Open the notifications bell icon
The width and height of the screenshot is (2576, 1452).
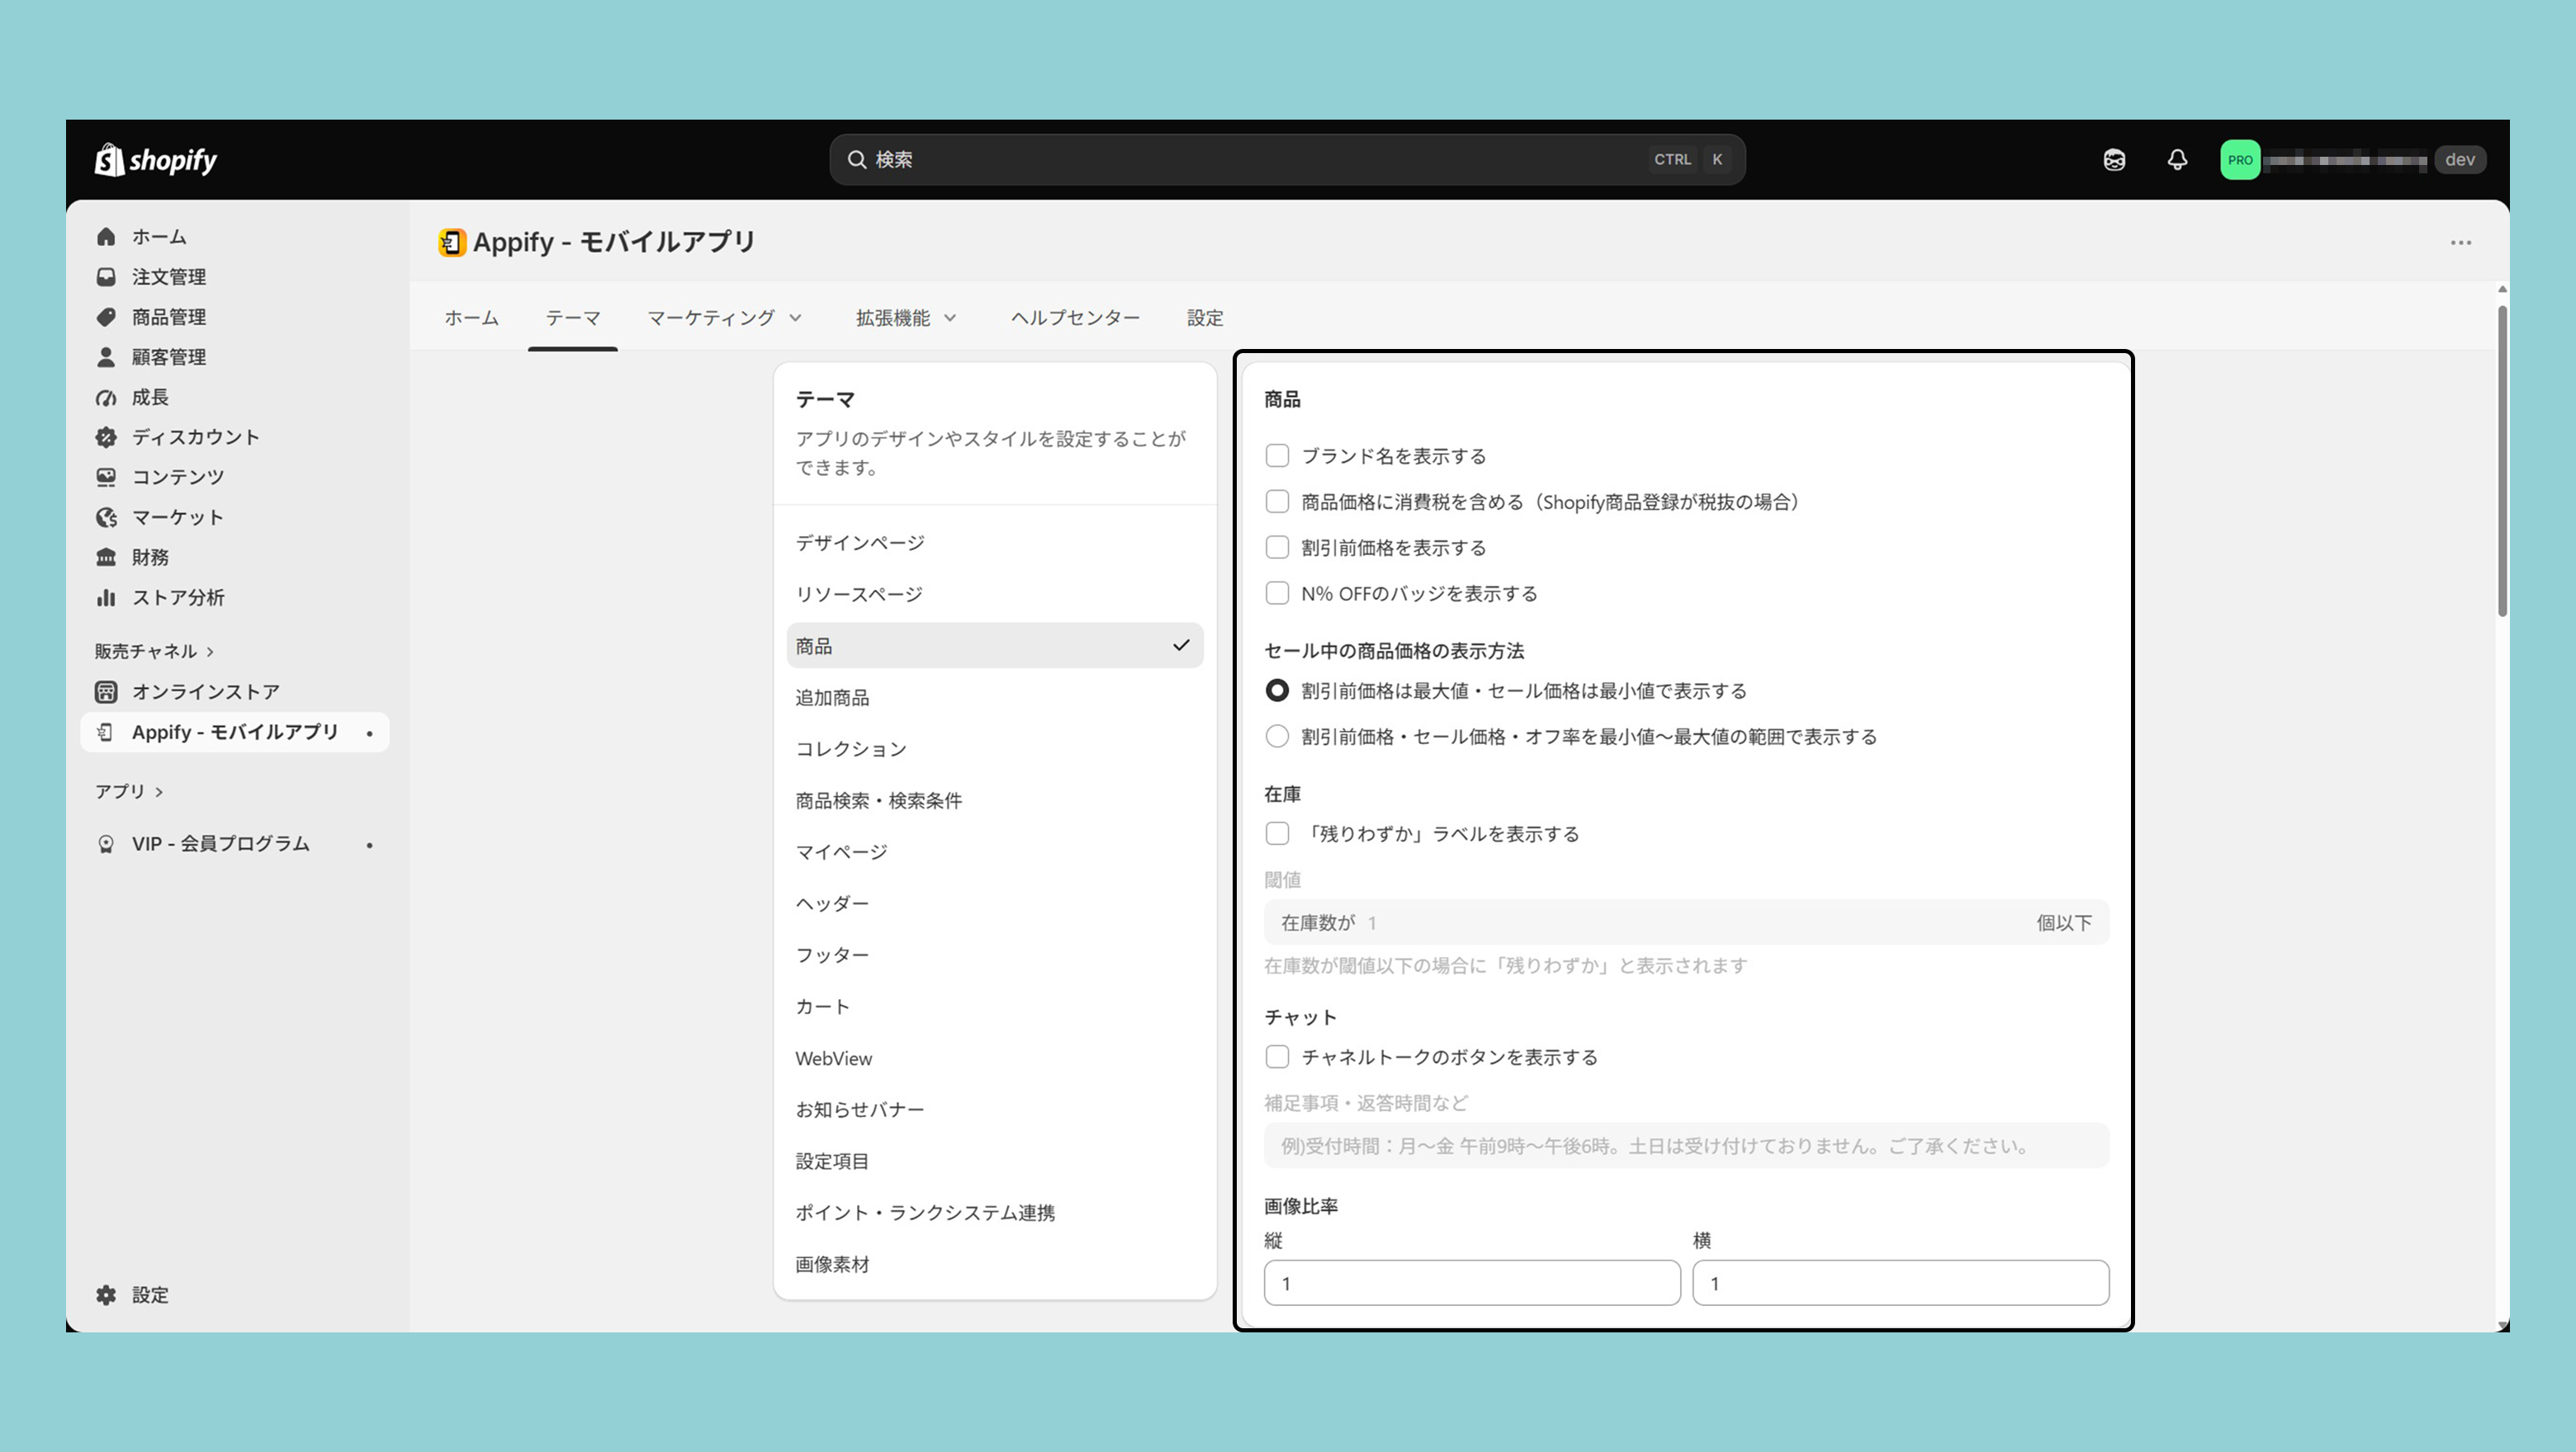tap(2177, 160)
